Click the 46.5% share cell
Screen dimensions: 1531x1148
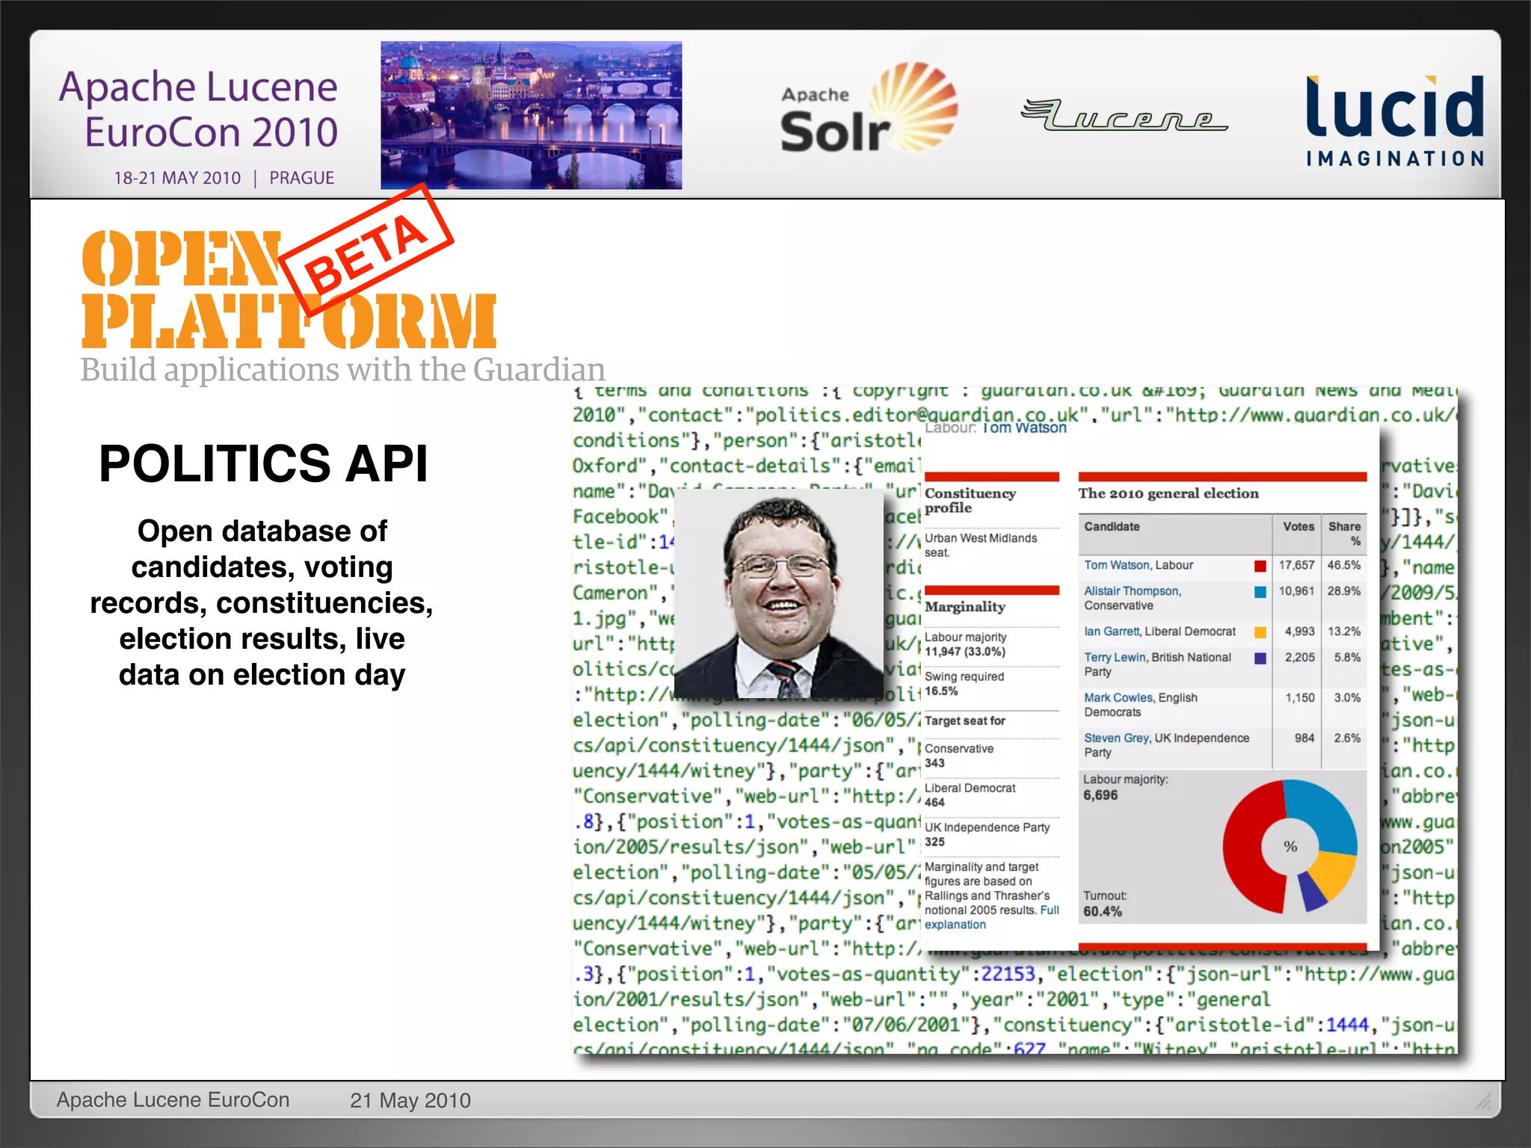click(x=1344, y=566)
